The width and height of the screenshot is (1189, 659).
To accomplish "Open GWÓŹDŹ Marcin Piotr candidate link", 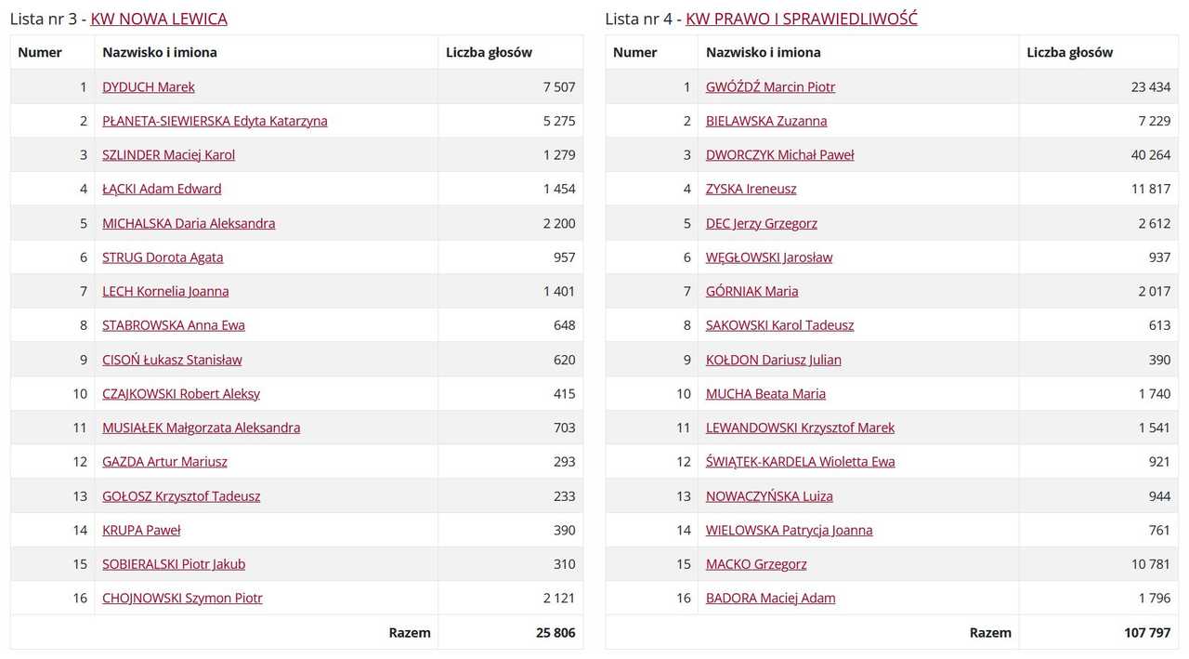I will coord(770,86).
